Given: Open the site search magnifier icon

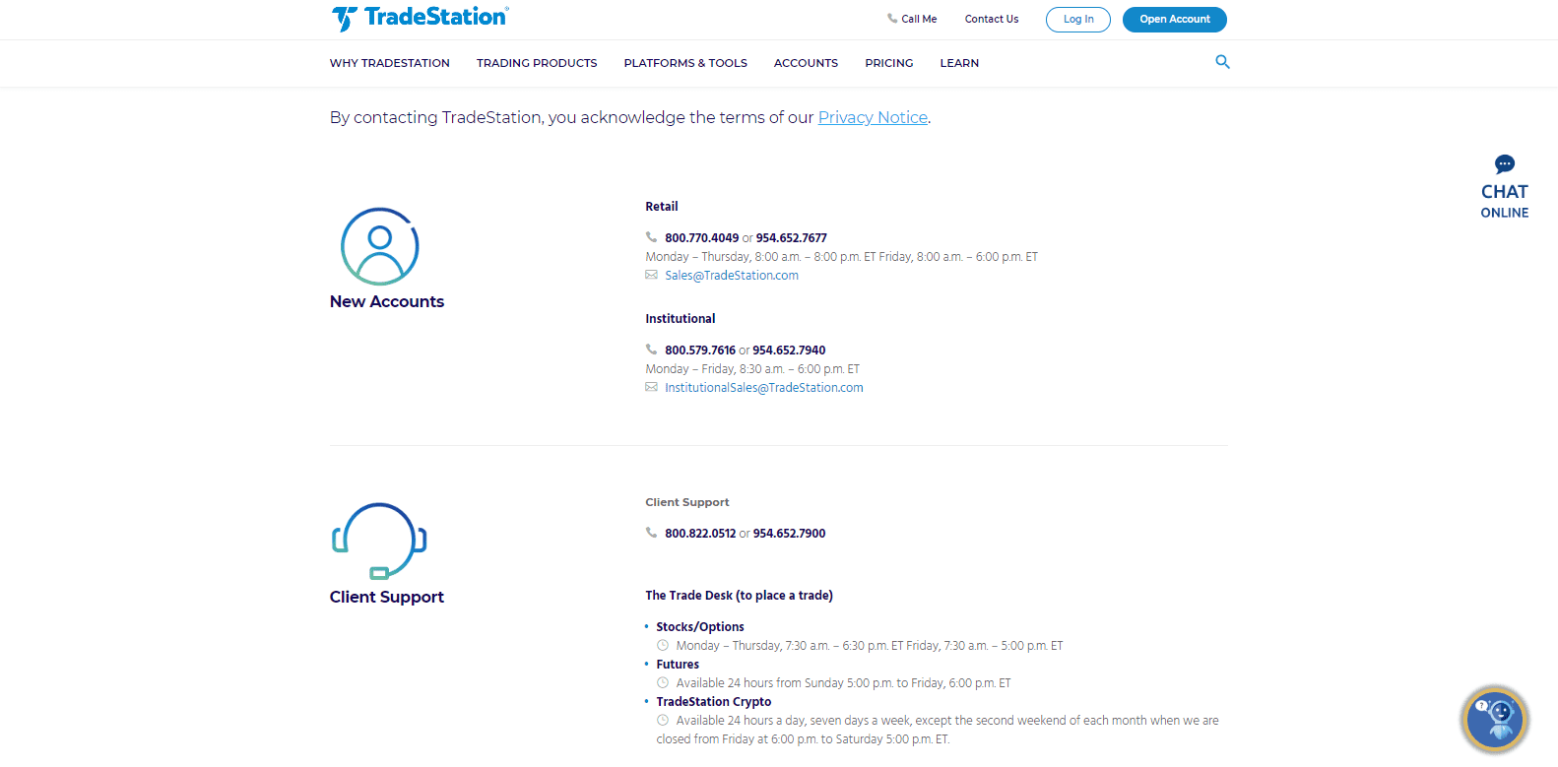Looking at the screenshot, I should coord(1222,62).
